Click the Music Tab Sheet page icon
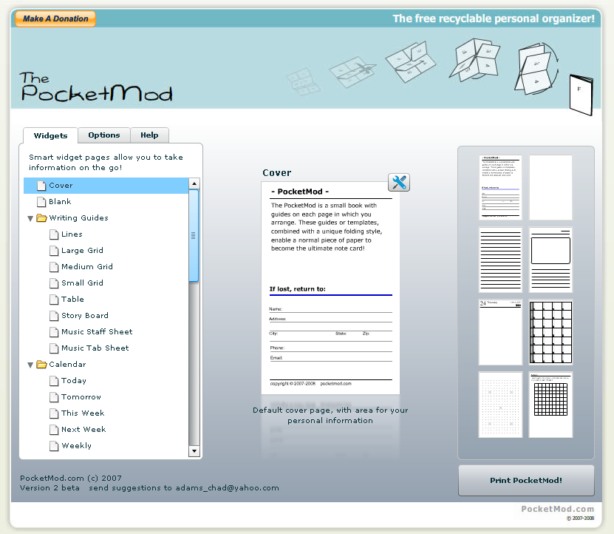614x534 pixels. (54, 348)
